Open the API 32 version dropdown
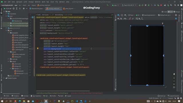 point(138,15)
